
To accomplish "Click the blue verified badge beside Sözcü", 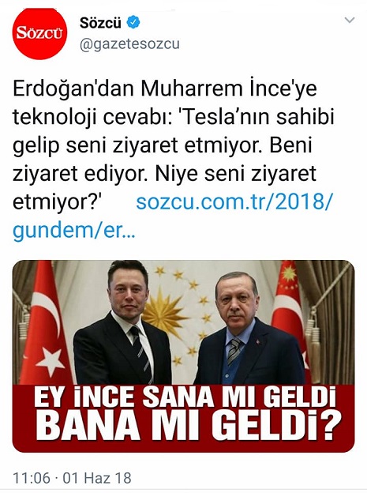I will 133,22.
